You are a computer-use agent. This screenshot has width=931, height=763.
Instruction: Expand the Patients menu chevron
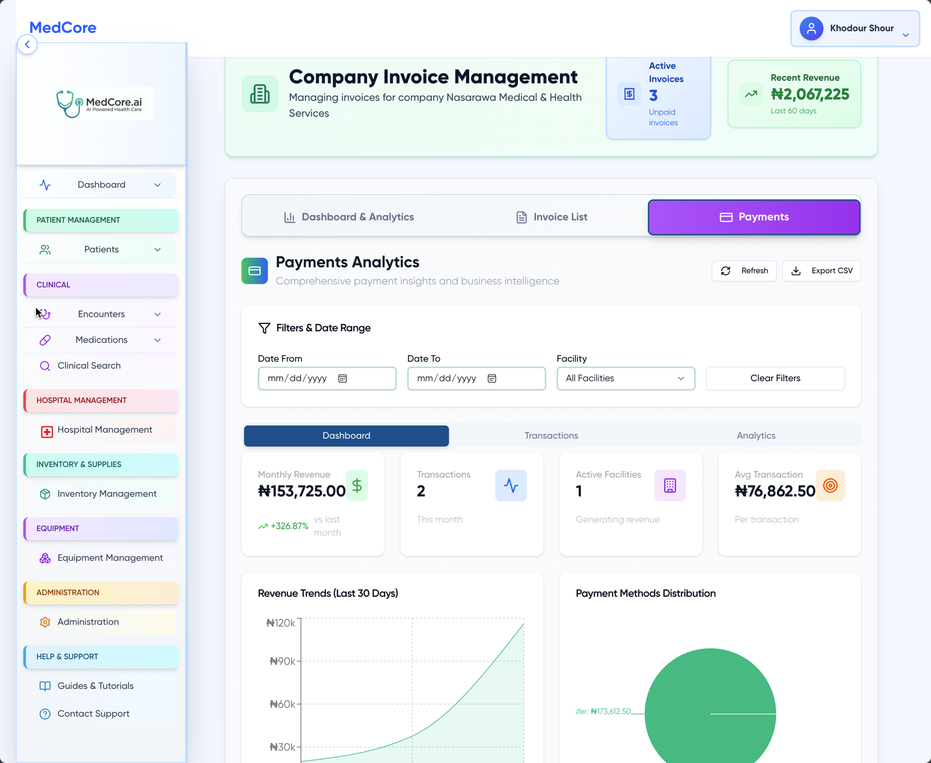157,249
